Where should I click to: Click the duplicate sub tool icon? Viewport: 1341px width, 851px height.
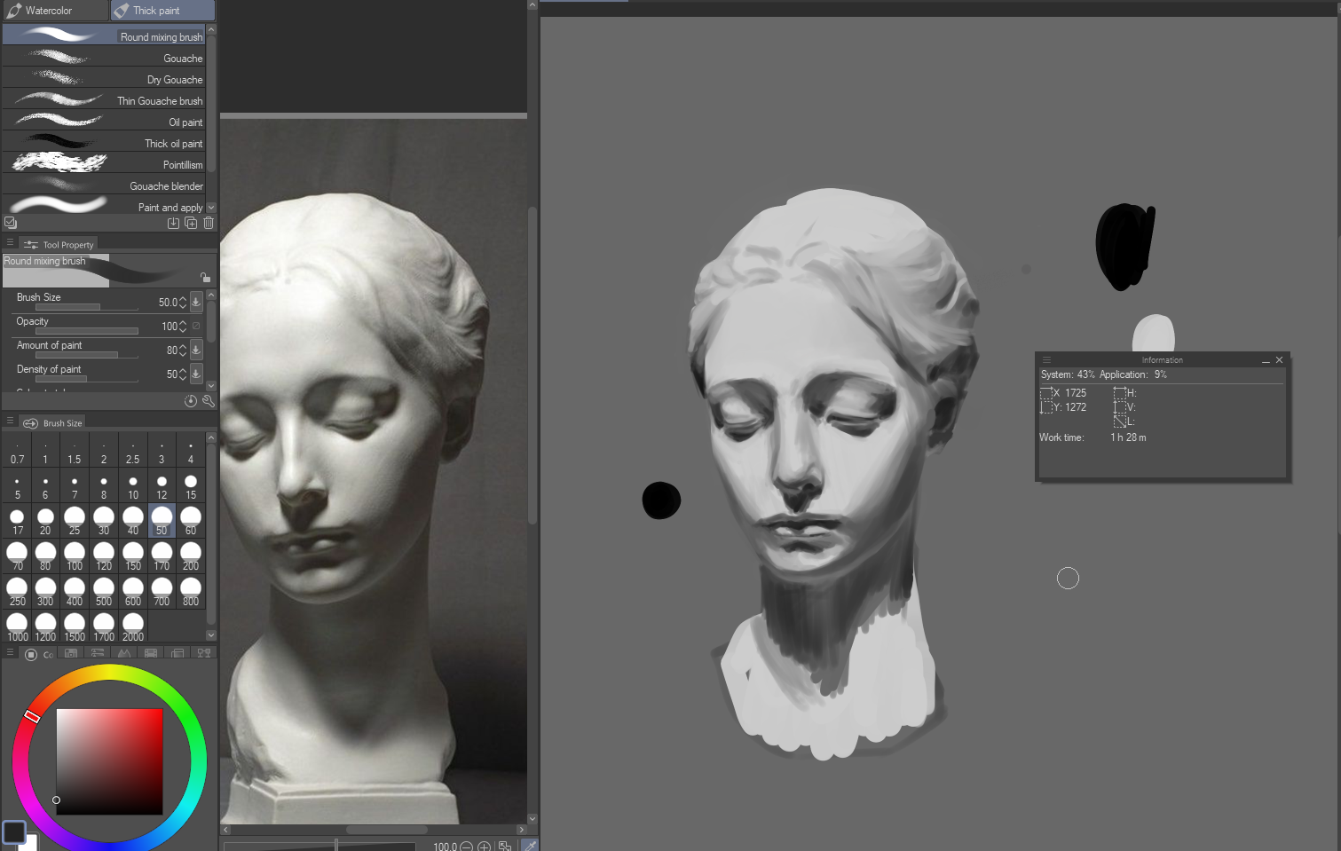[191, 224]
